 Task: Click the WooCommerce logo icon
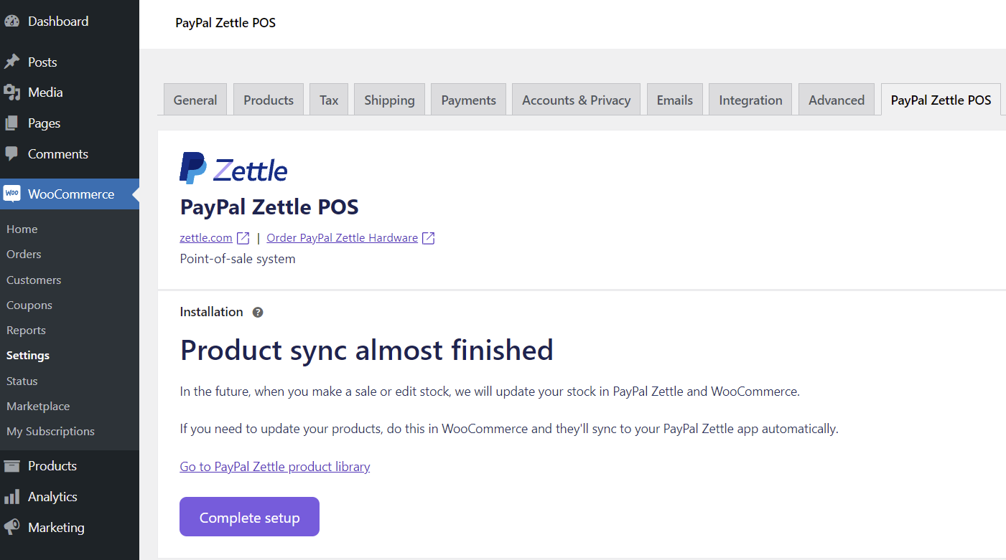11,194
